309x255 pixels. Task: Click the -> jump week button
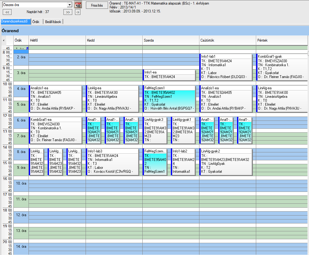(78, 12)
